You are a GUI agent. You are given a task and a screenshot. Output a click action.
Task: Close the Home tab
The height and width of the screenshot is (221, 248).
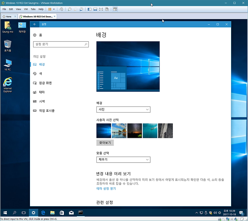pyautogui.click(x=15, y=16)
